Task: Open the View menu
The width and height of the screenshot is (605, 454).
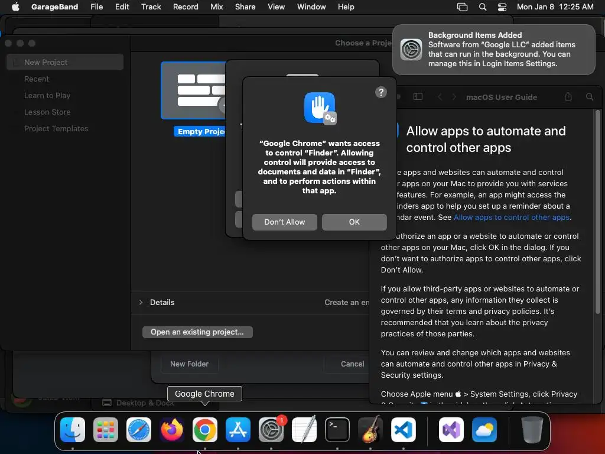Action: click(277, 7)
